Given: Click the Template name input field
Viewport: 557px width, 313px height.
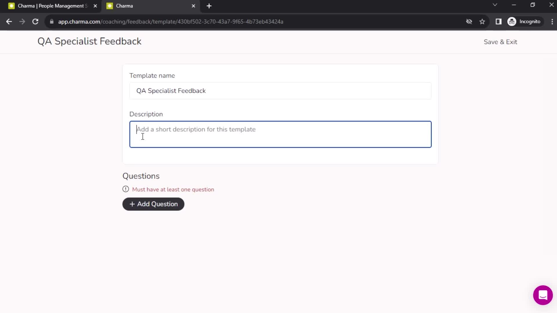Looking at the screenshot, I should click(x=280, y=91).
